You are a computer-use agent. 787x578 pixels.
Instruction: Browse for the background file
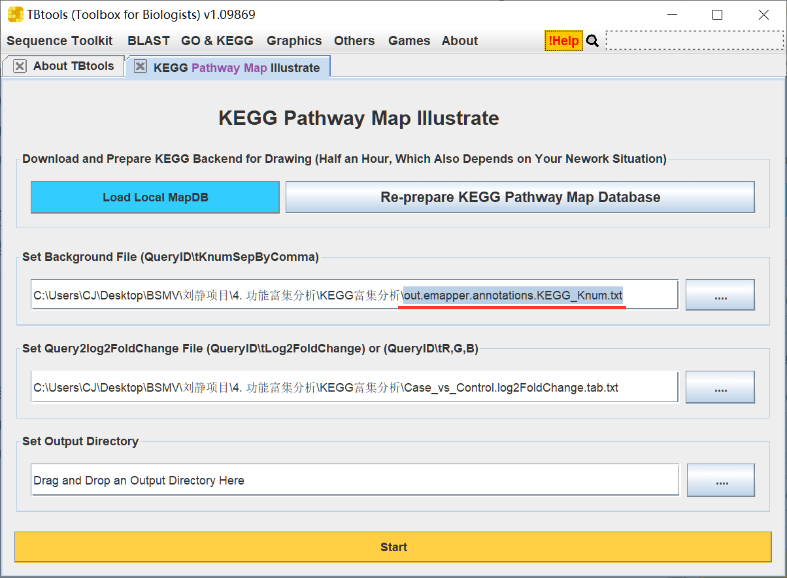[x=720, y=295]
